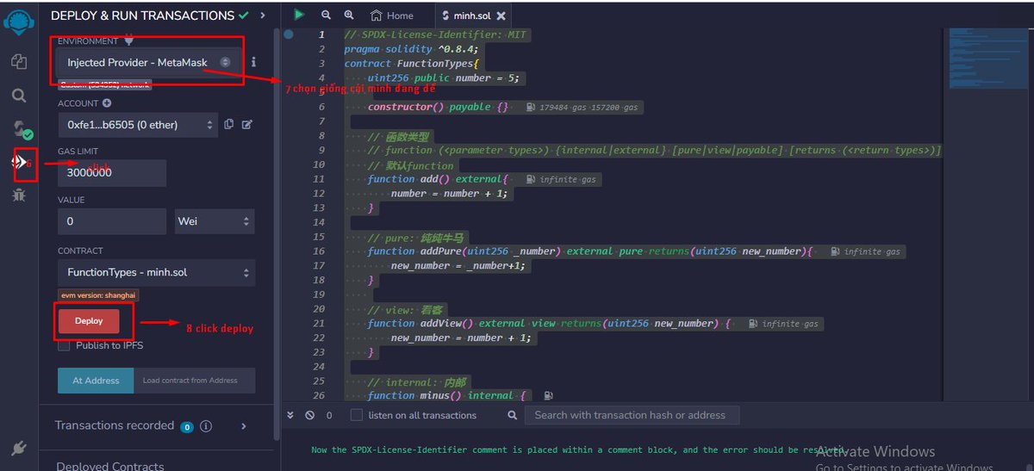
Task: Click gas estimate icon on constructor line
Action: click(529, 108)
